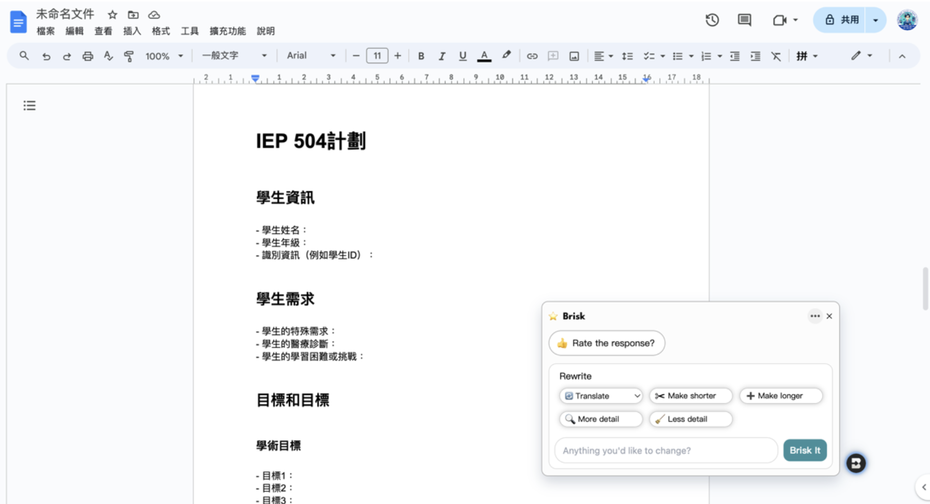Insert an image
Viewport: 930px width, 504px height.
pos(574,56)
